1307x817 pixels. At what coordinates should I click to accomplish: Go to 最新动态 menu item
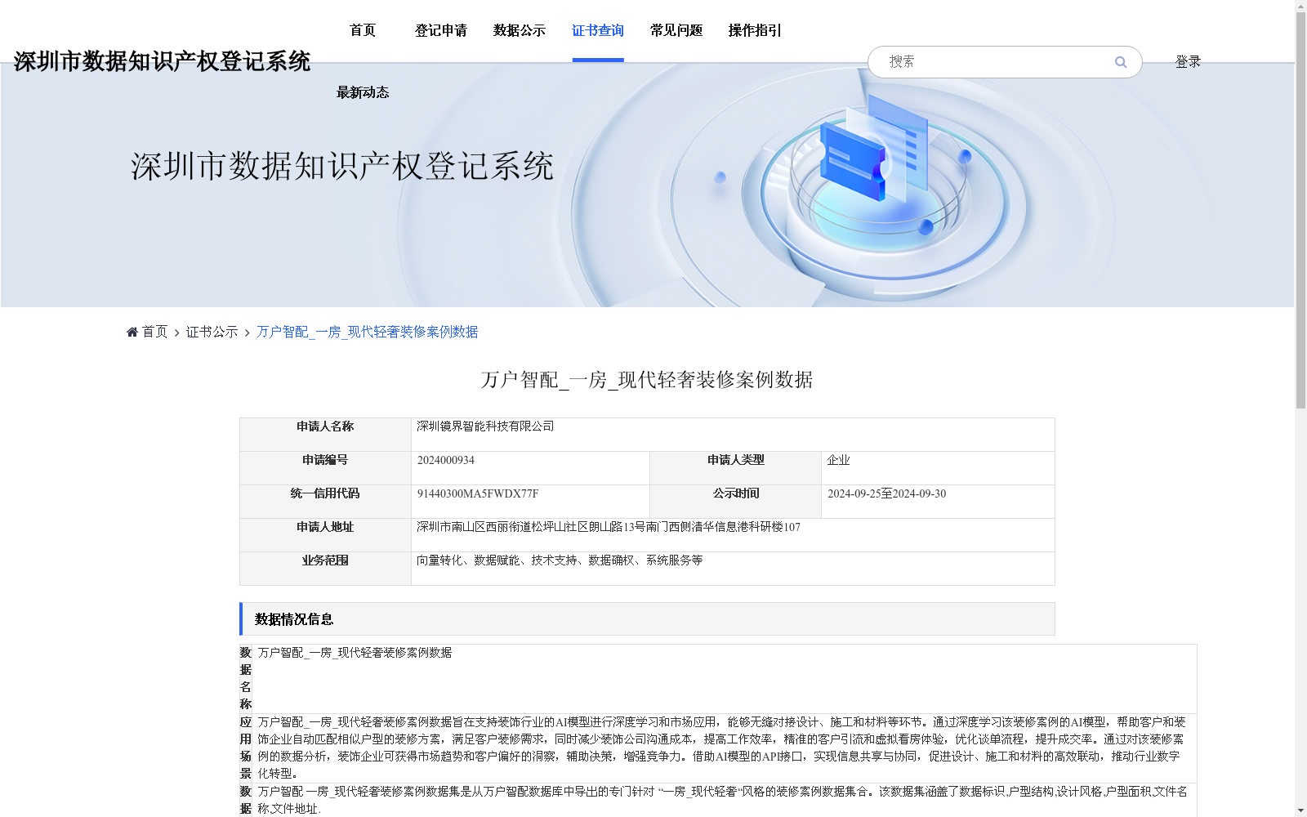pyautogui.click(x=363, y=92)
